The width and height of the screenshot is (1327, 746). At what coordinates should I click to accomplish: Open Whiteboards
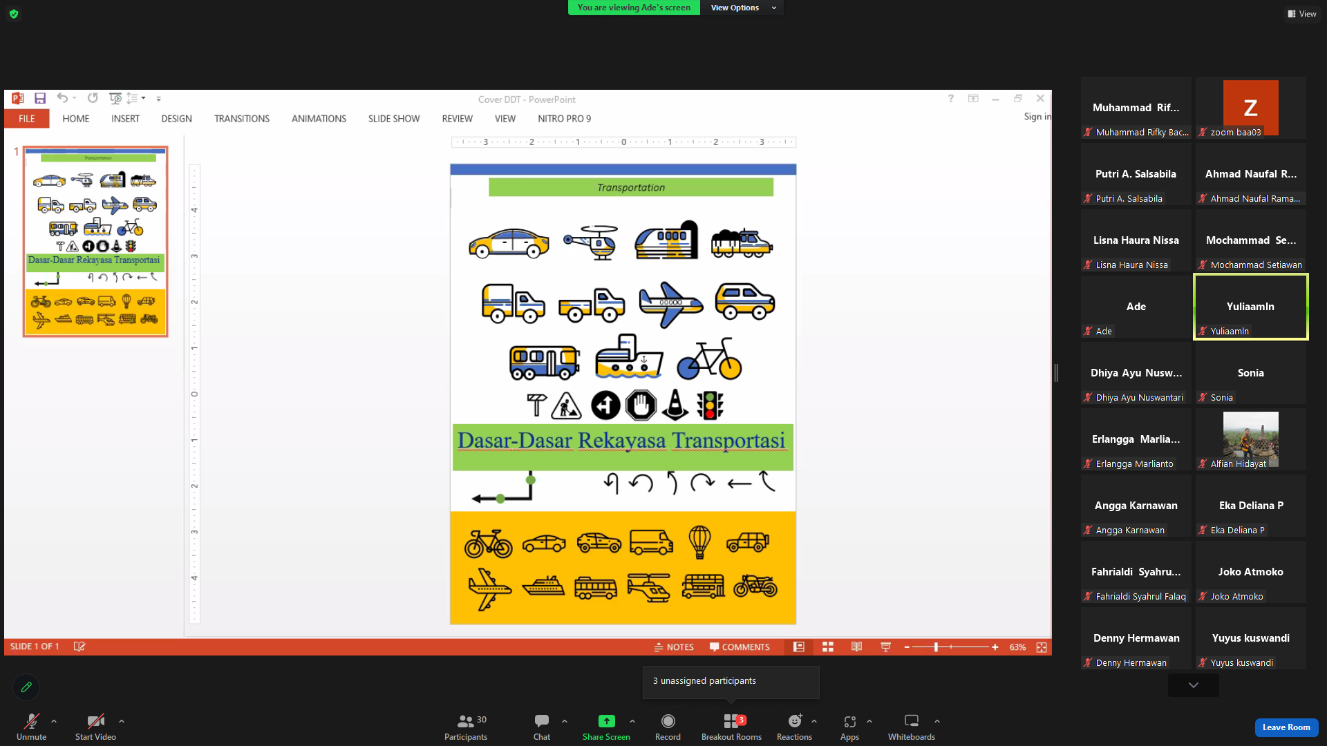pyautogui.click(x=912, y=727)
